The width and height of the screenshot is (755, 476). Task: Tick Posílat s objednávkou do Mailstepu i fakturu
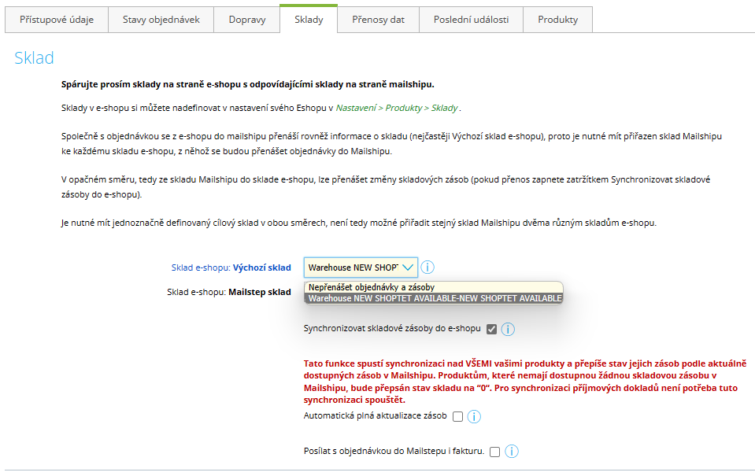(494, 452)
